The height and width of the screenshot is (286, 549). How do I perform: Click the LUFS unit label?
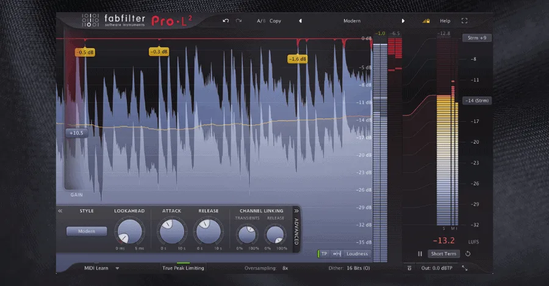pyautogui.click(x=473, y=242)
